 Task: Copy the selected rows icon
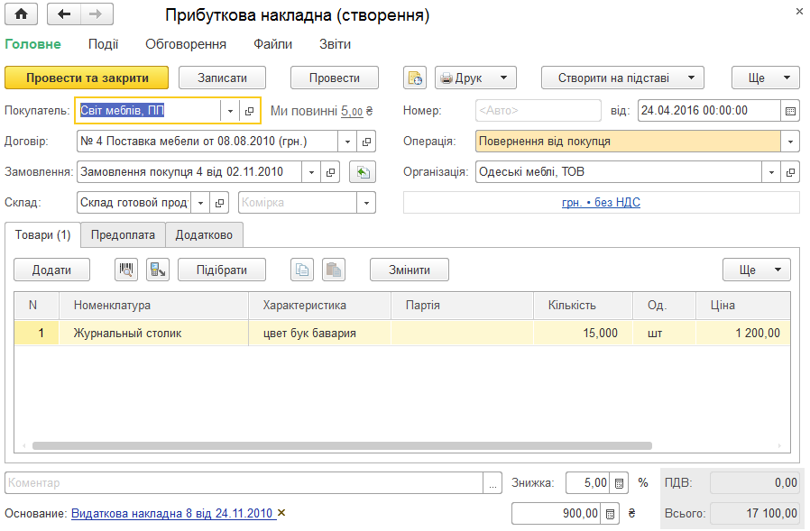[x=302, y=270]
